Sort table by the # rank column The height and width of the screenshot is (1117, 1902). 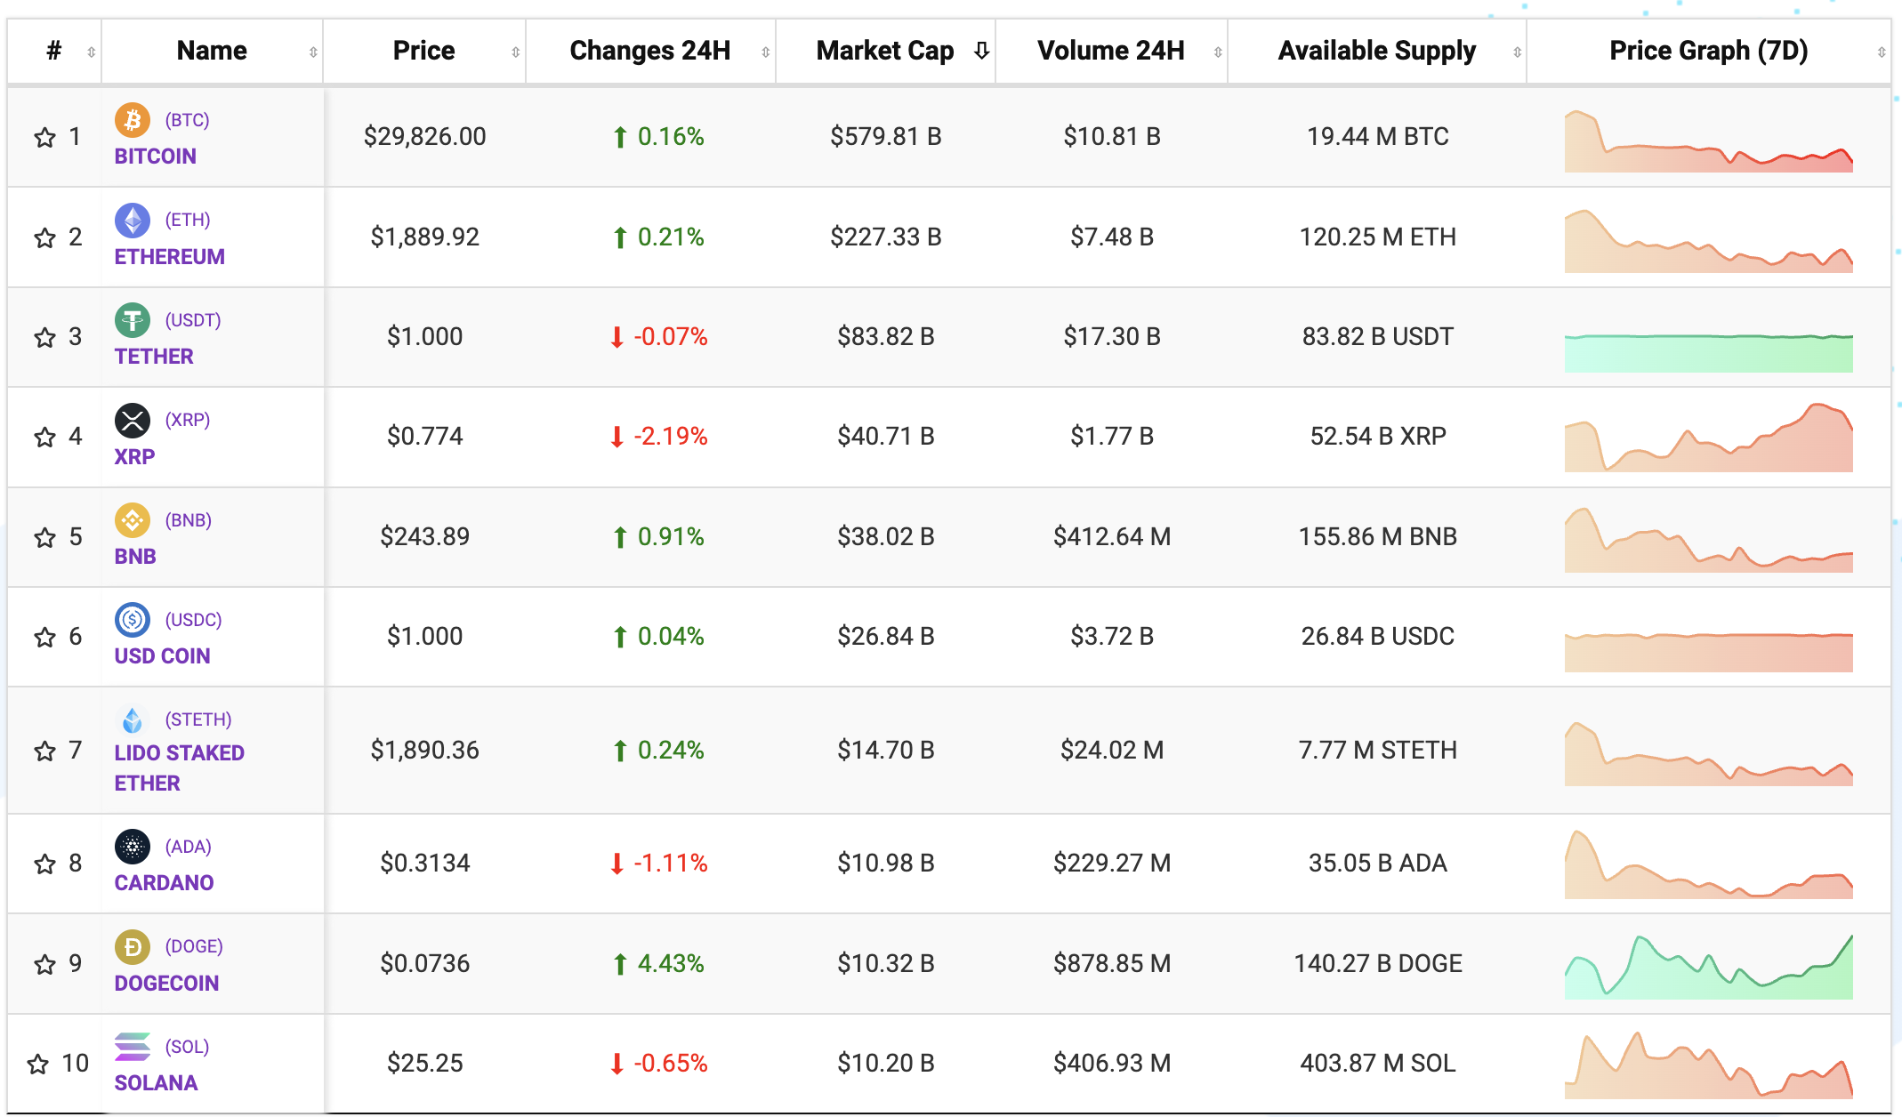[54, 51]
